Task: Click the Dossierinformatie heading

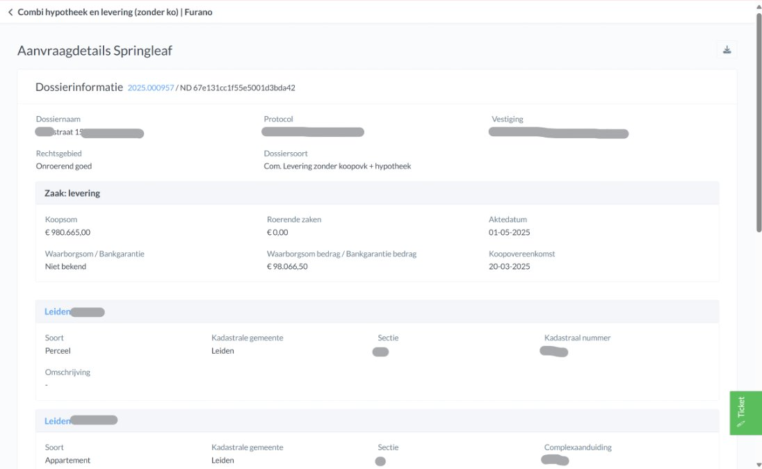Action: [x=79, y=87]
